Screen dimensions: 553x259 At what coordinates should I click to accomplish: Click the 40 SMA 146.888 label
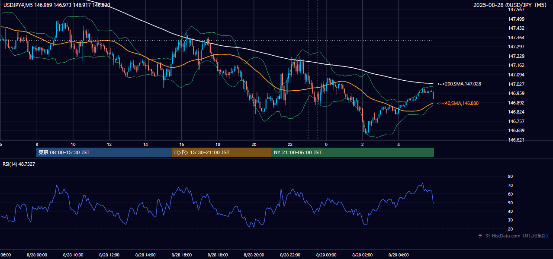click(x=458, y=103)
